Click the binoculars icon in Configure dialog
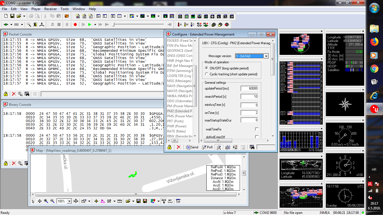The width and height of the screenshot is (383, 215). [252, 147]
